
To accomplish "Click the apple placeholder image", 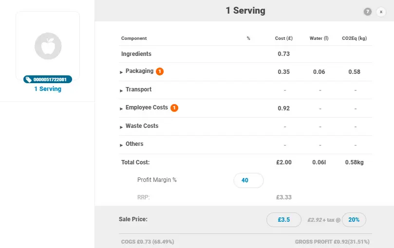I will tap(48, 46).
